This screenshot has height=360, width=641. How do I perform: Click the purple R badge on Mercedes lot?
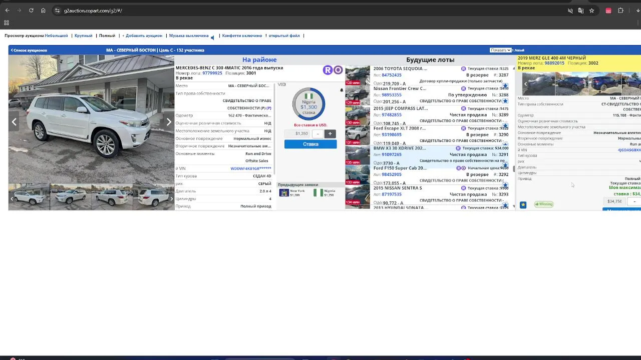[328, 70]
